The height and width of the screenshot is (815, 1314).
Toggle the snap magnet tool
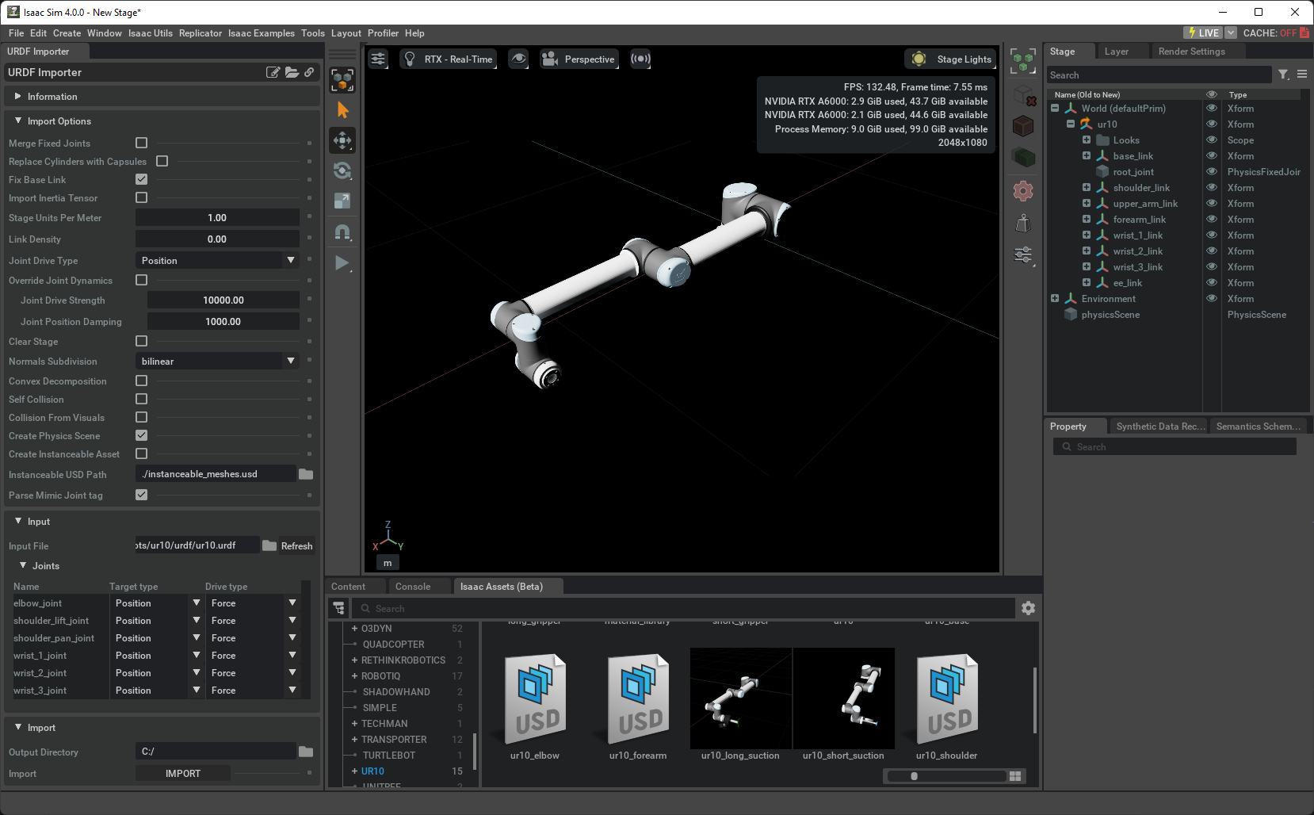coord(342,231)
